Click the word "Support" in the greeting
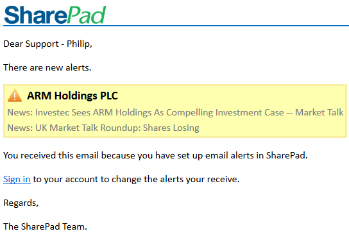This screenshot has width=349, height=238. (42, 44)
